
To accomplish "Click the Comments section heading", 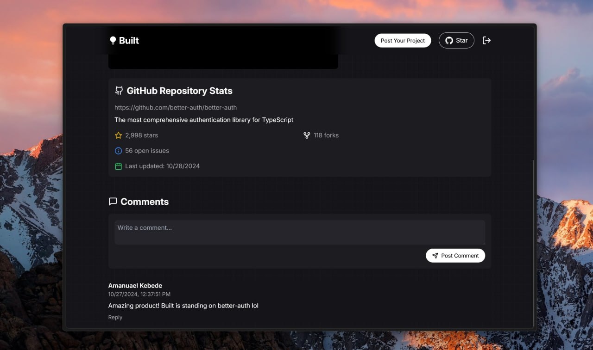I will [x=145, y=202].
